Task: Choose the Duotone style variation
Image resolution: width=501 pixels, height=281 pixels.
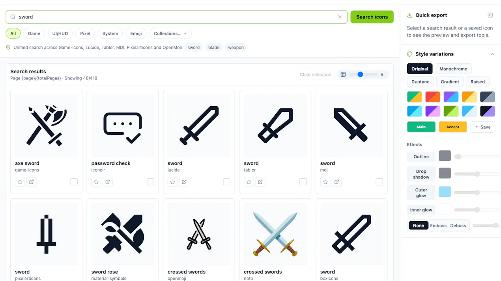Action: [x=421, y=82]
